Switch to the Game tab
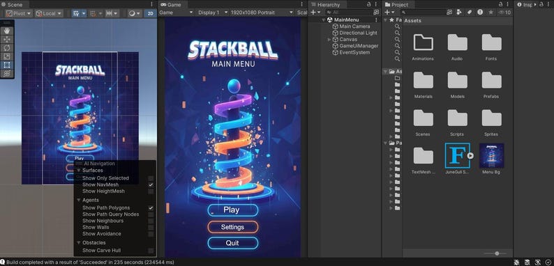The image size is (554, 266). pos(172,5)
